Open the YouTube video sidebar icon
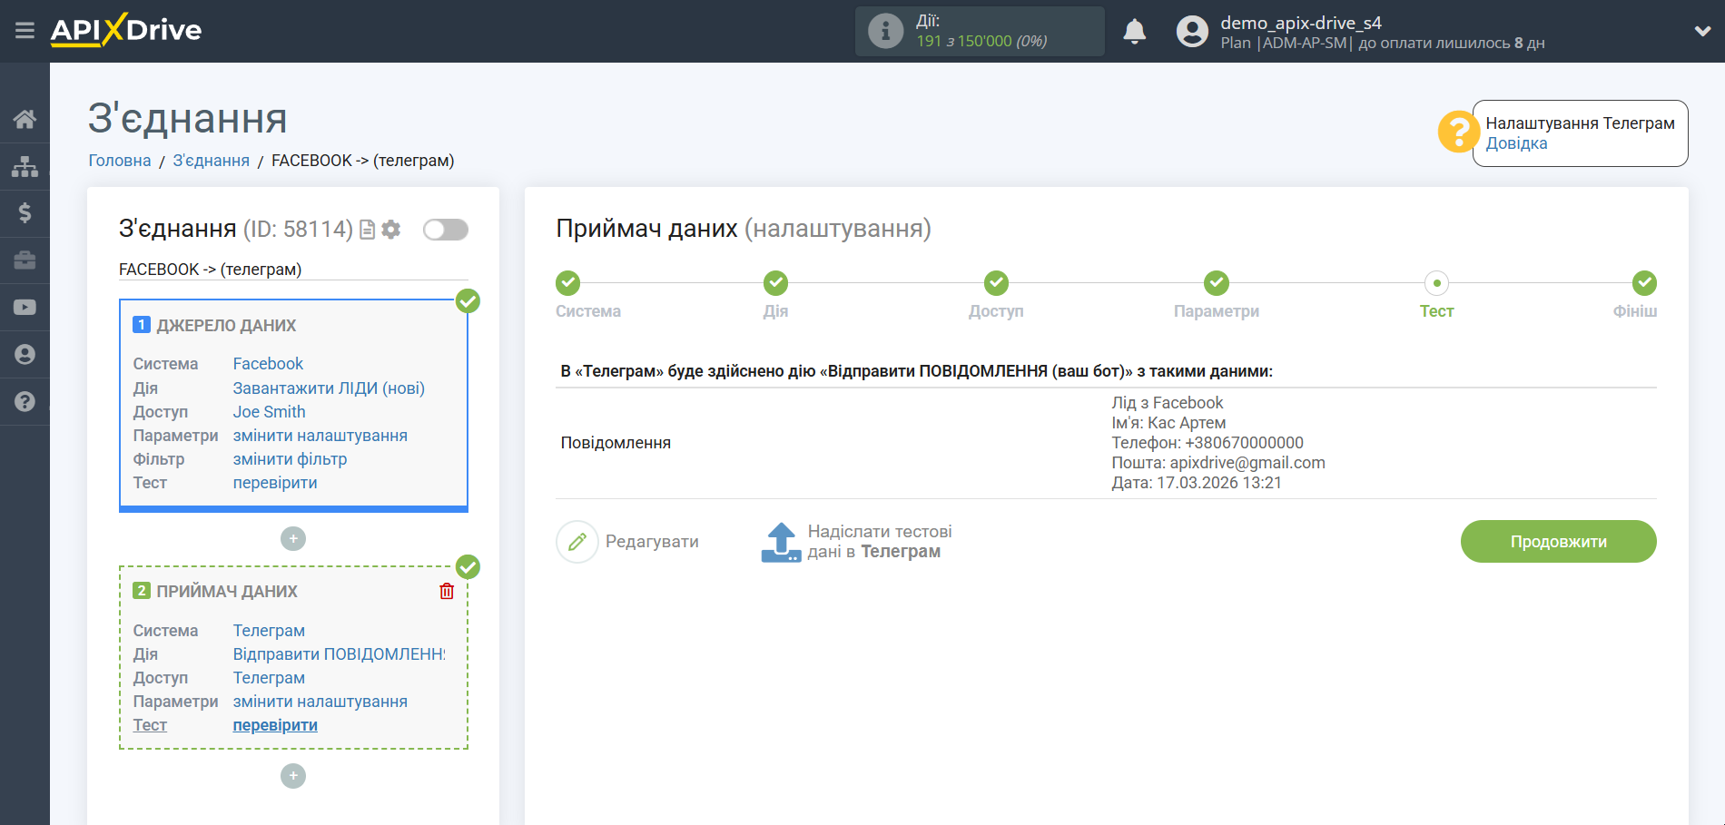 25,308
